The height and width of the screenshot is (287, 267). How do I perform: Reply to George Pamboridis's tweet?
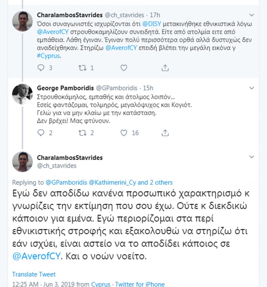tap(41, 133)
